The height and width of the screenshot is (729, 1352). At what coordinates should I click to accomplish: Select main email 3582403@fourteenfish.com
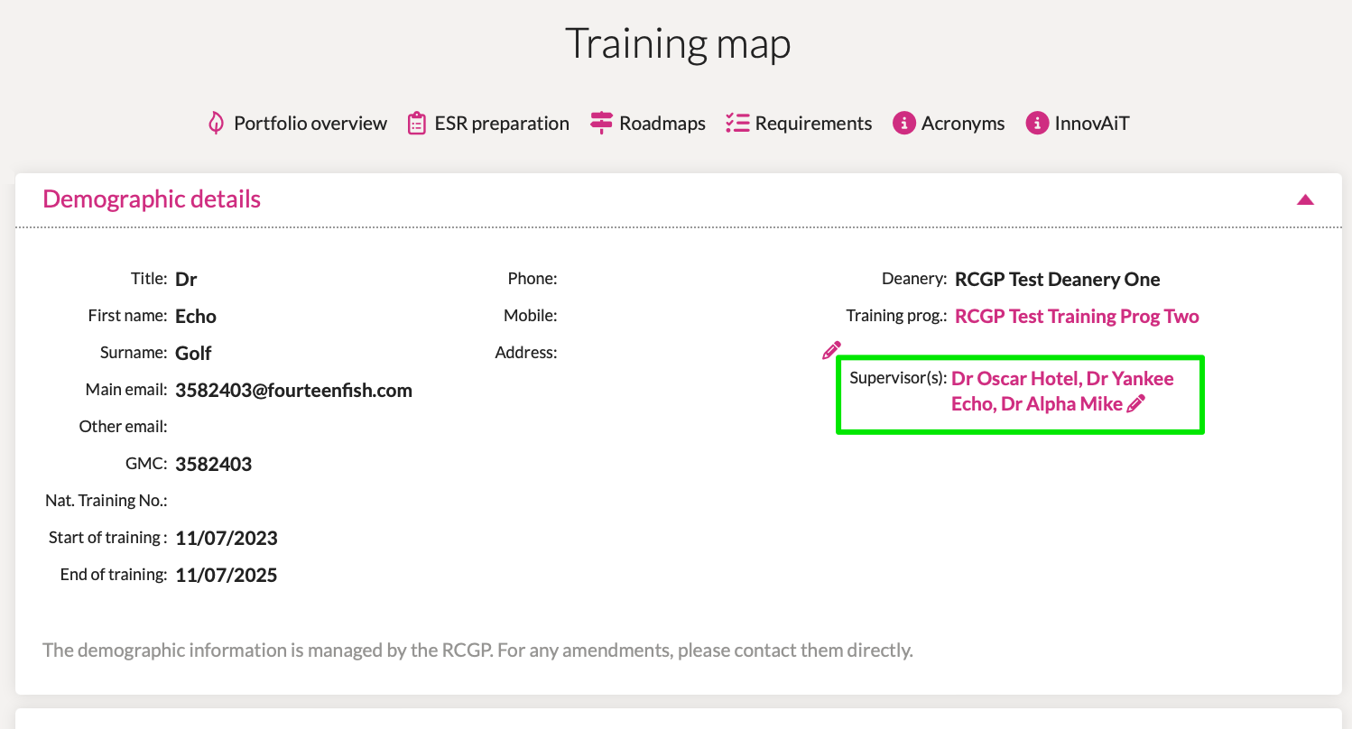click(x=293, y=391)
